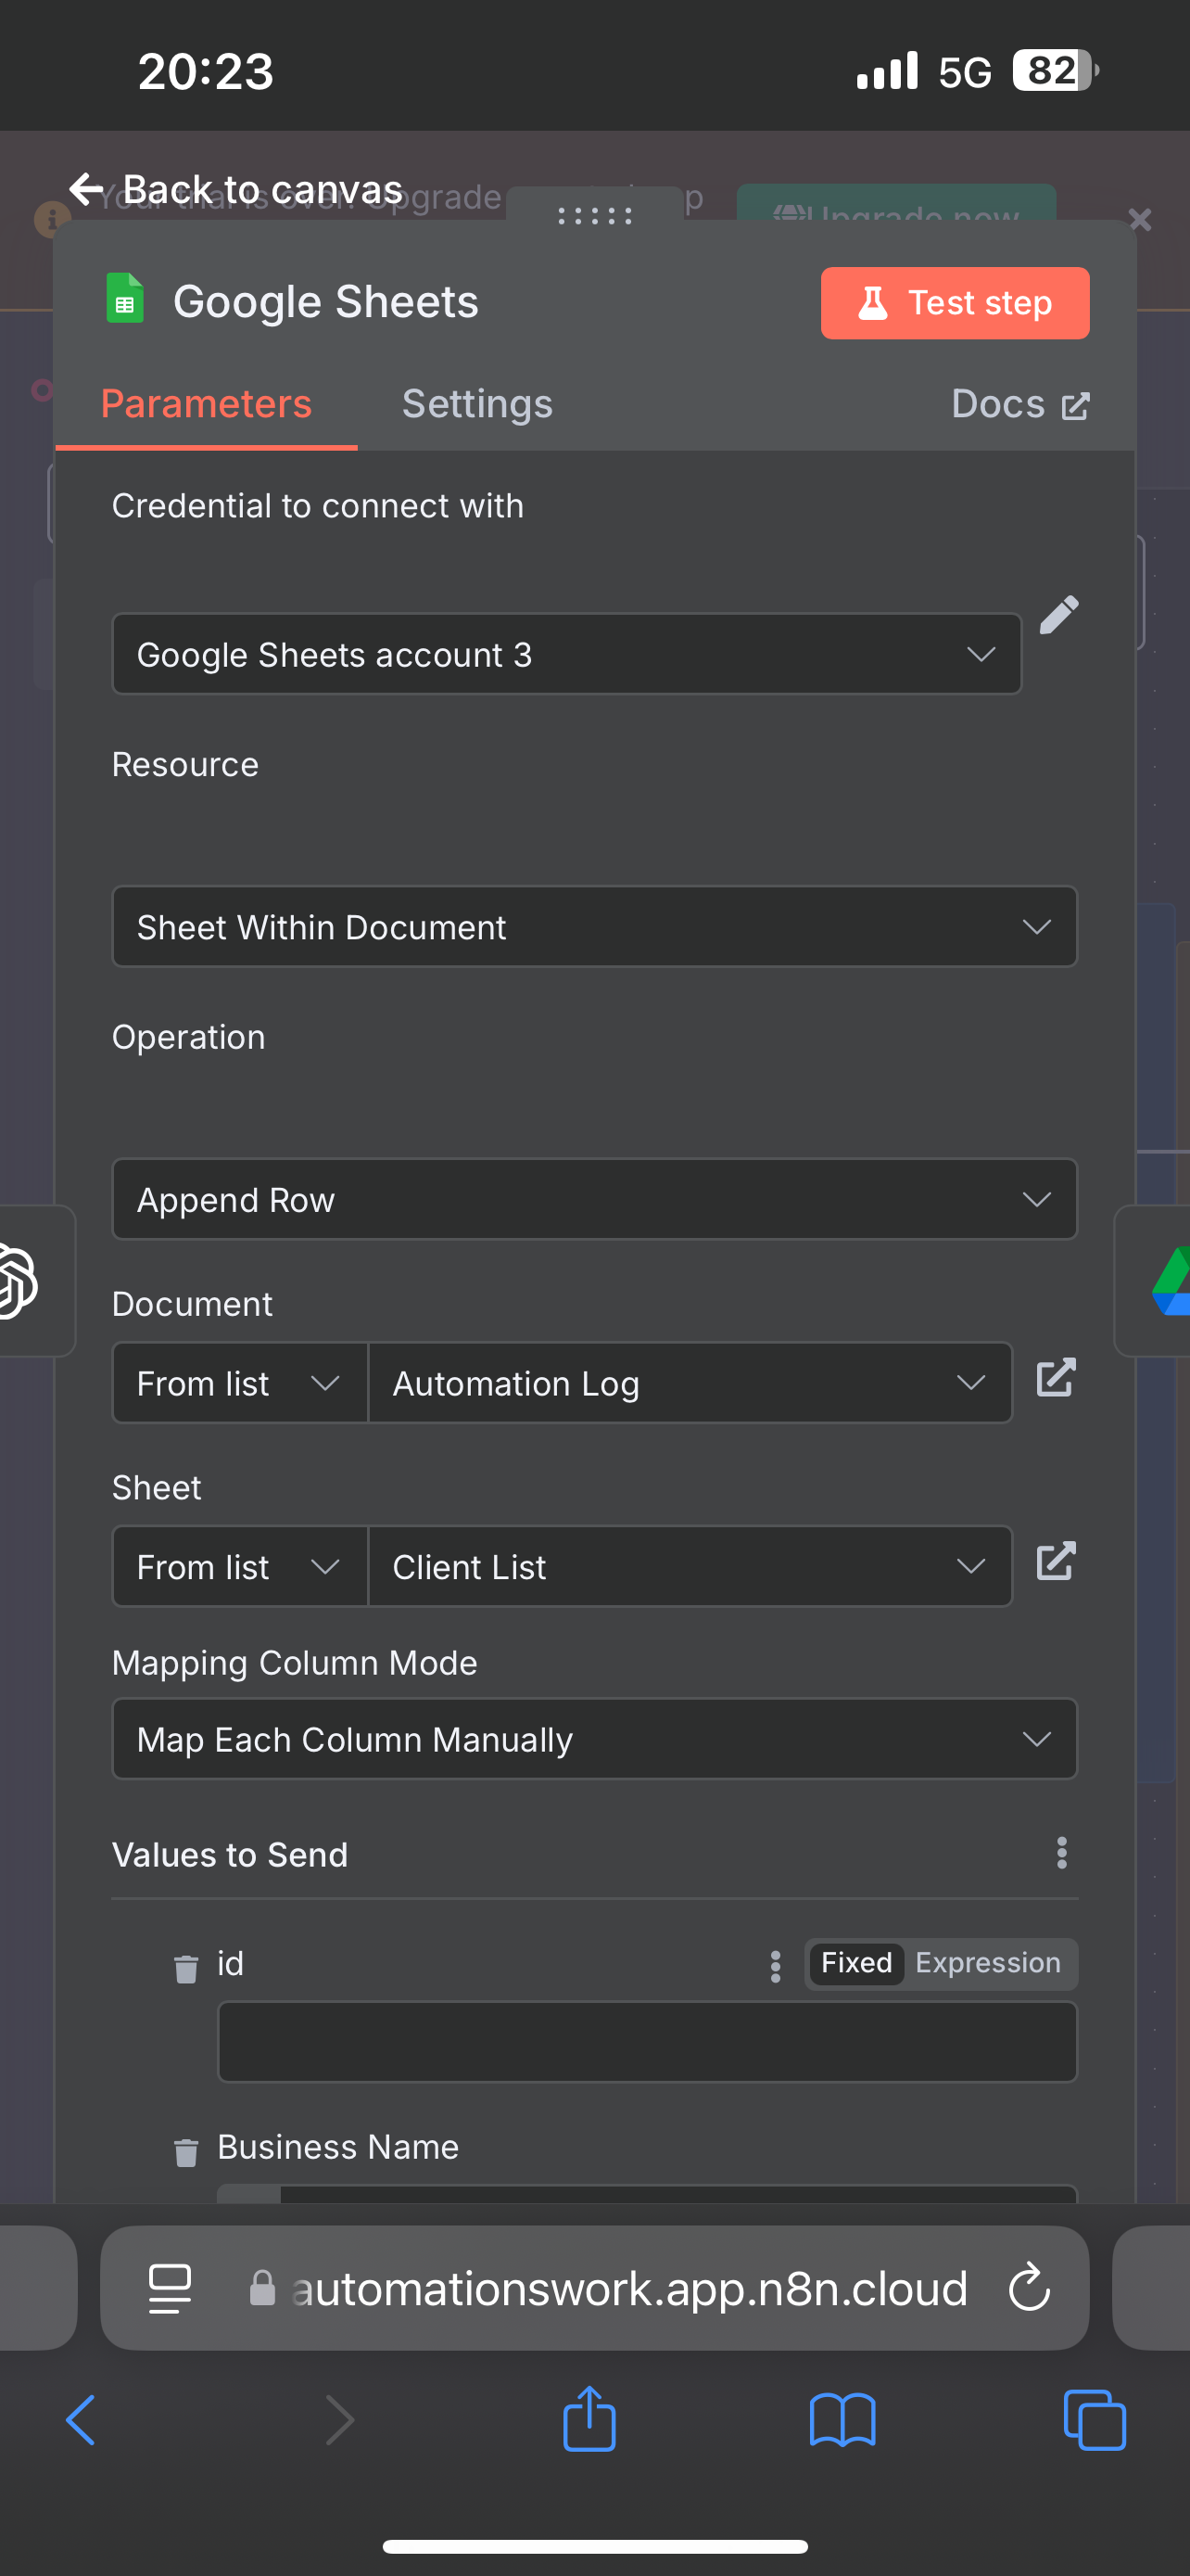The image size is (1190, 2576).
Task: Close the trial banner with X
Action: (1140, 219)
